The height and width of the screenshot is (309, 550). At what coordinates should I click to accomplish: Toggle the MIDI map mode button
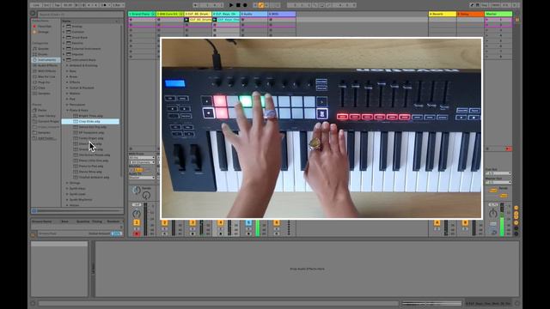pyautogui.click(x=496, y=5)
